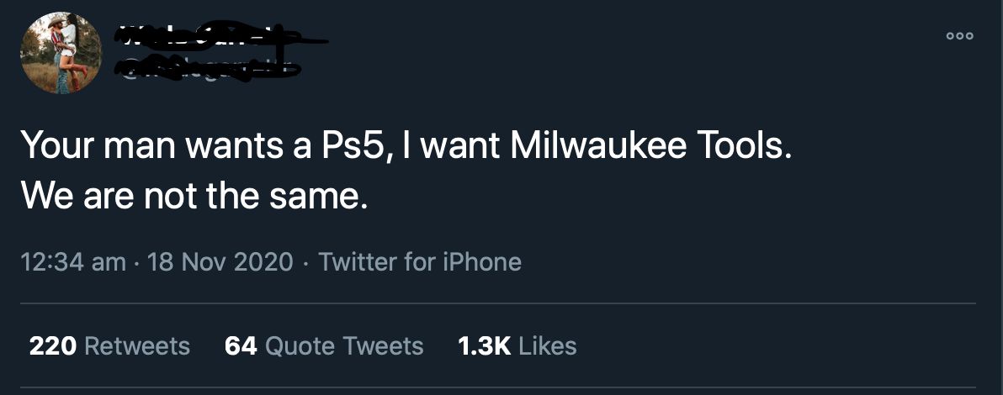
Task: Open the Twitter for iPhone source link
Action: point(420,262)
